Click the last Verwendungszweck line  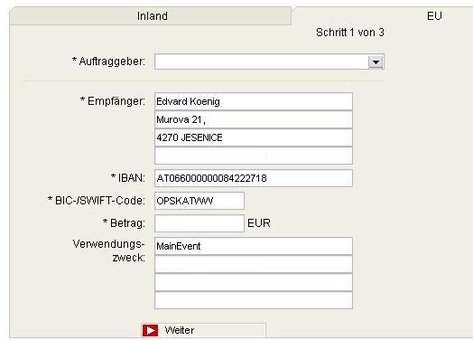click(254, 300)
